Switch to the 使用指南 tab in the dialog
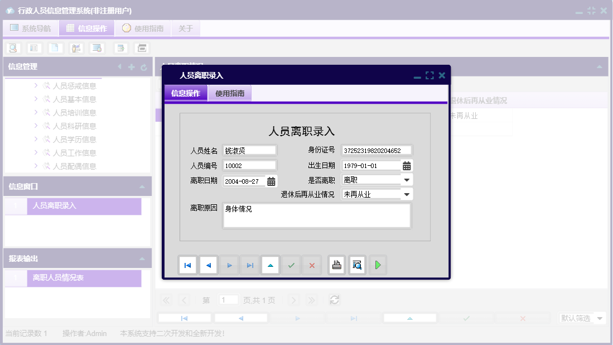This screenshot has width=613, height=345. pyautogui.click(x=230, y=93)
